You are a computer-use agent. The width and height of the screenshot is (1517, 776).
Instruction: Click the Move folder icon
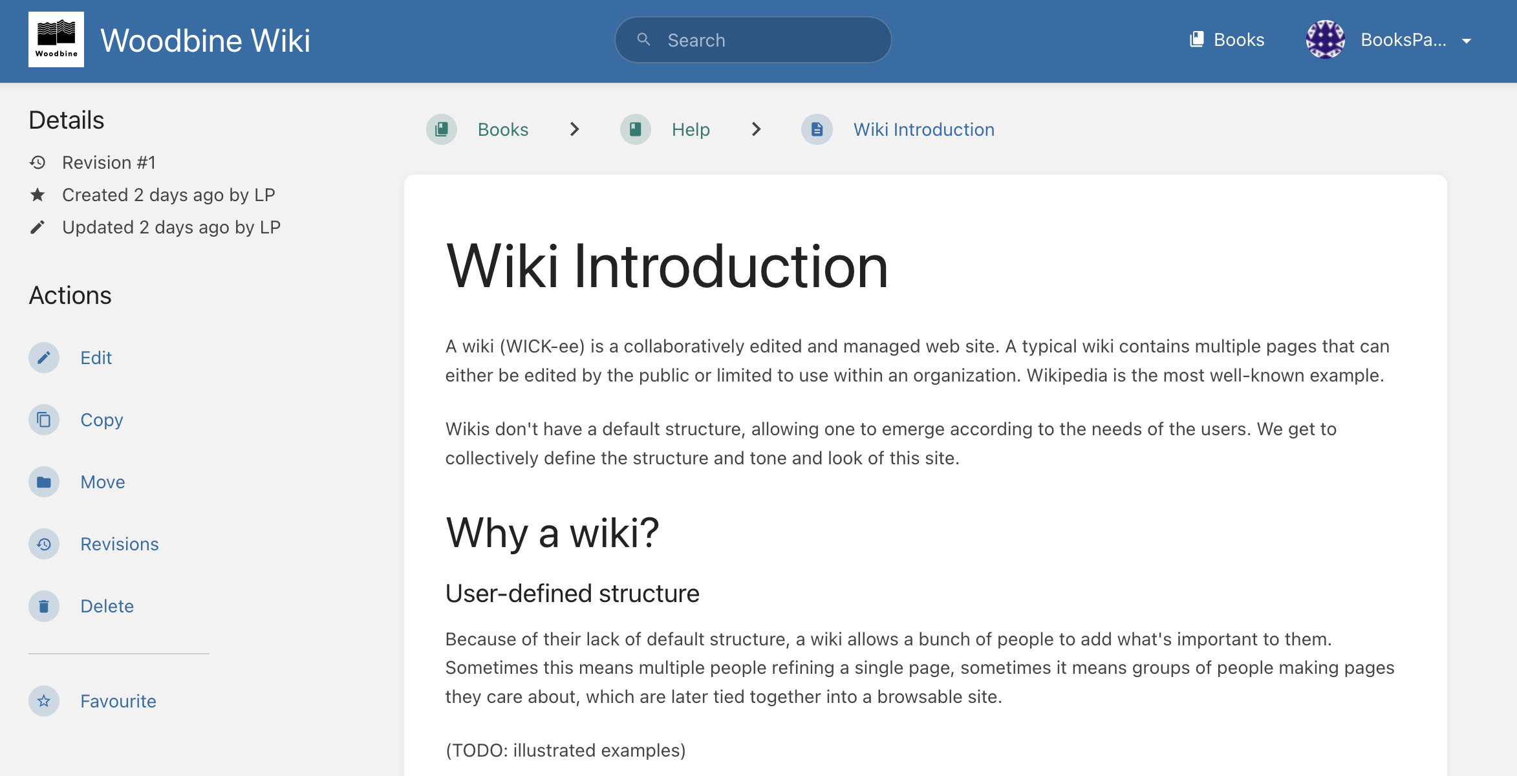tap(44, 482)
